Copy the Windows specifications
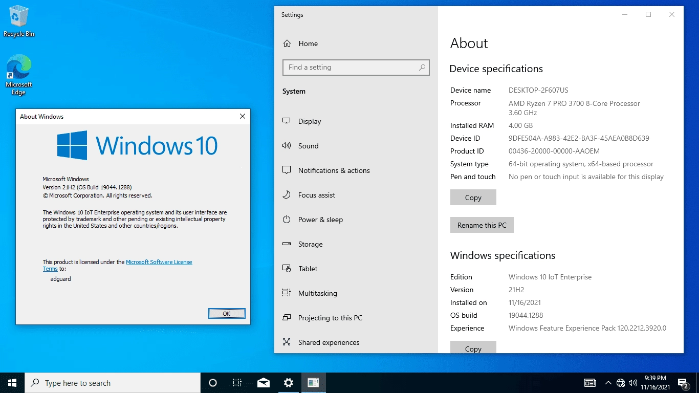699x393 pixels. (x=473, y=347)
